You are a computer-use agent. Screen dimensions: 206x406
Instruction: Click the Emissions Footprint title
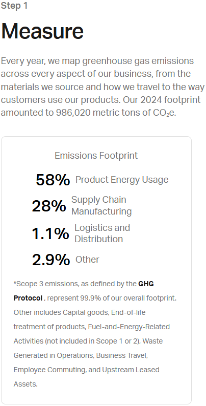pos(96,156)
